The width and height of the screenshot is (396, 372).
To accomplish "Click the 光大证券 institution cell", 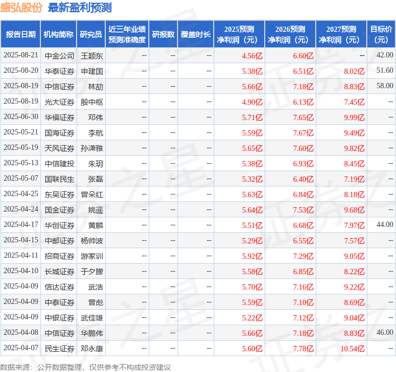I will (x=60, y=102).
